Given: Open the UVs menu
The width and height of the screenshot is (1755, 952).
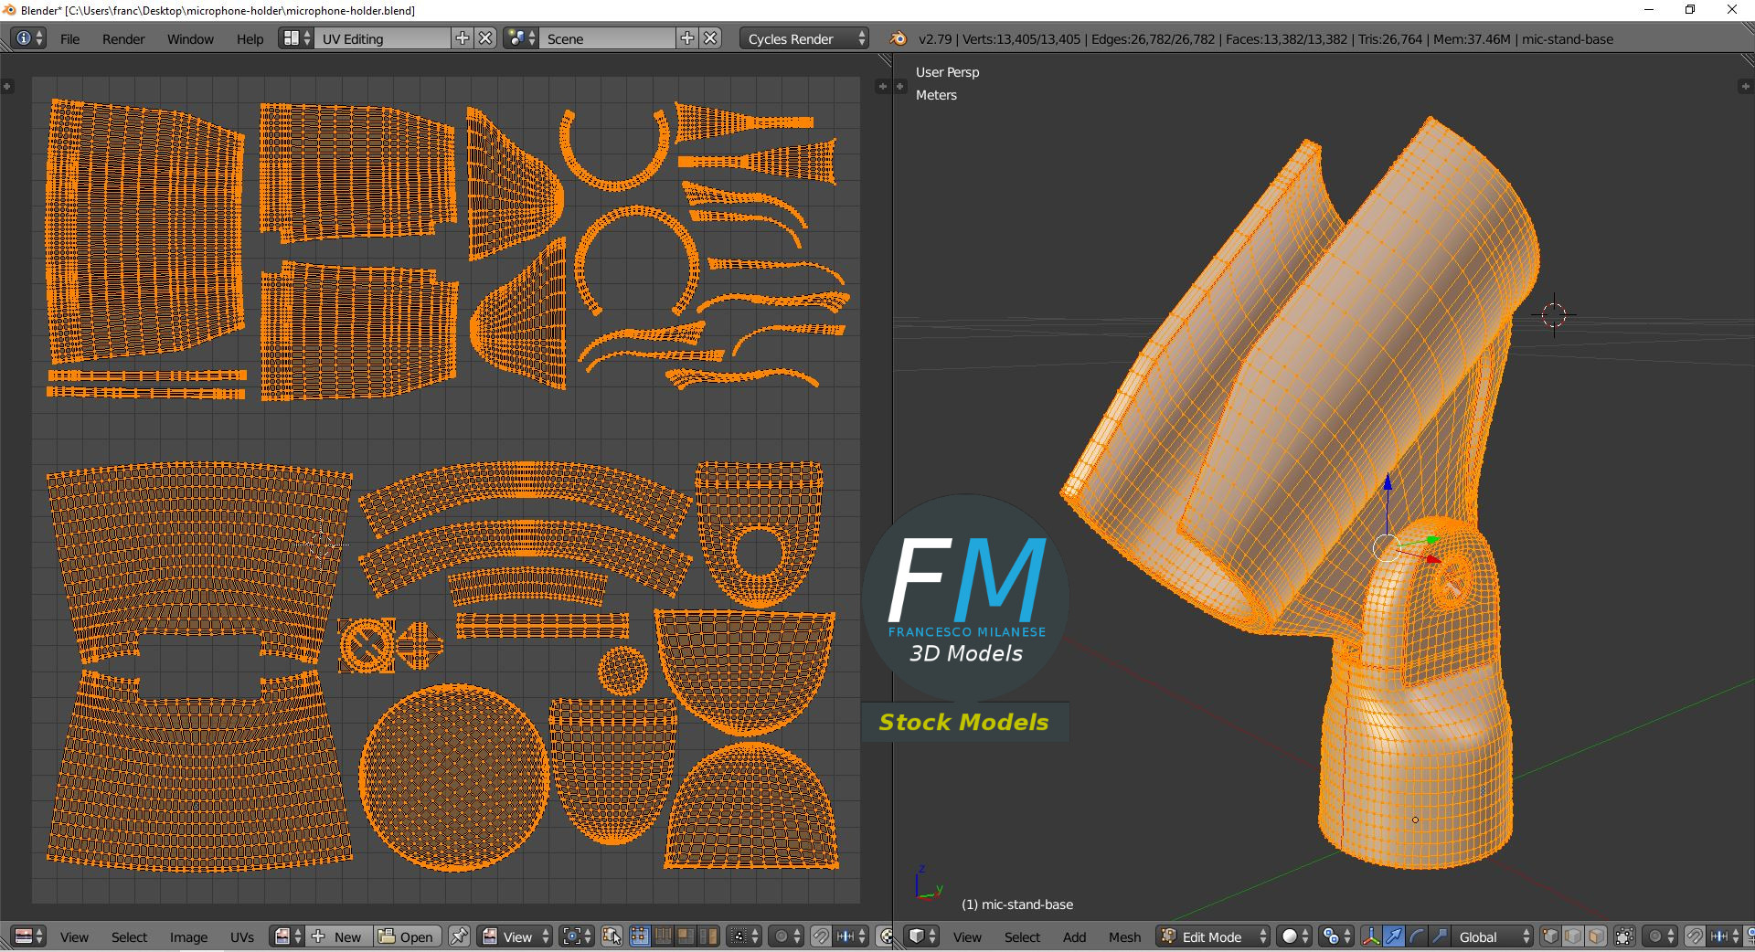Looking at the screenshot, I should click(x=242, y=937).
